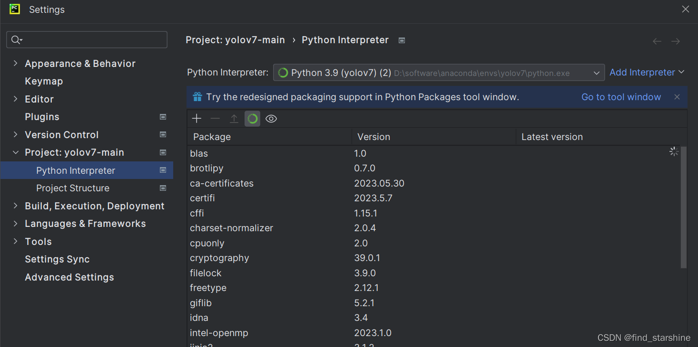Click the eye icon to show early releases
The height and width of the screenshot is (347, 698).
pyautogui.click(x=271, y=118)
